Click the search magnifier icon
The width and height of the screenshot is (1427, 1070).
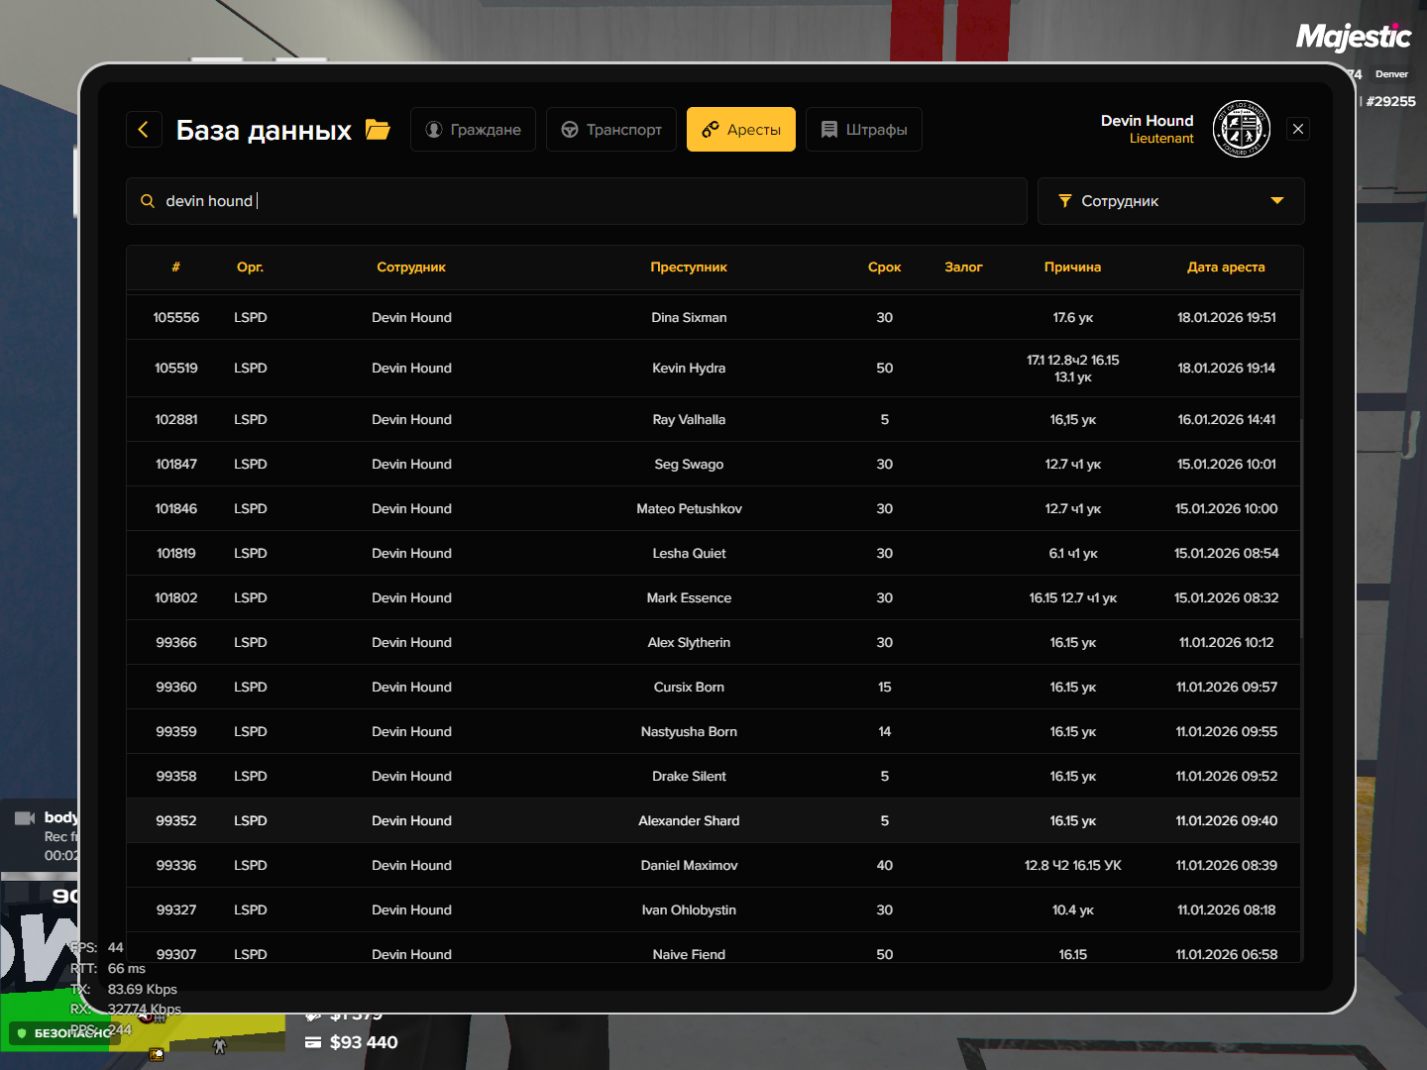click(x=148, y=201)
